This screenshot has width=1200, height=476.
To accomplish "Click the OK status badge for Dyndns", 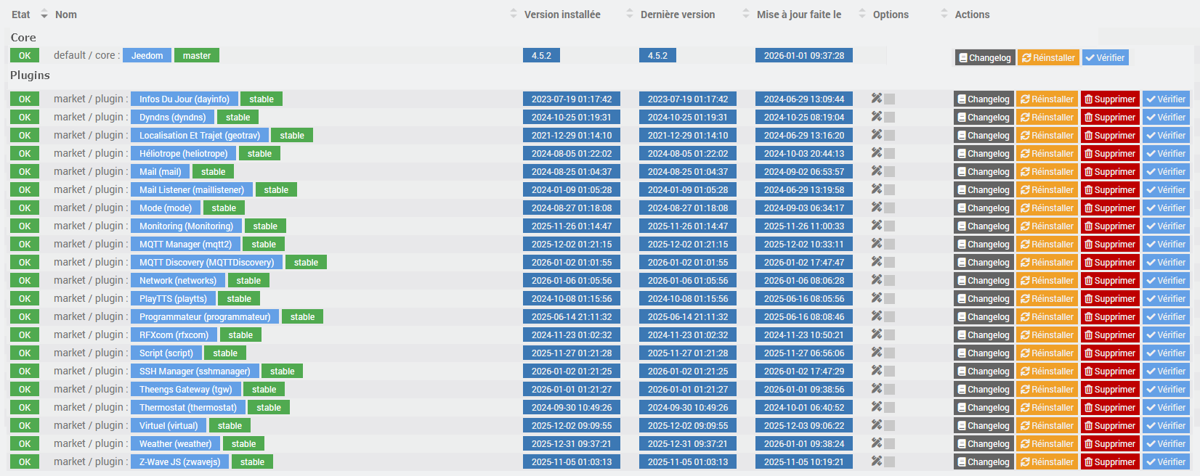I will [x=25, y=117].
